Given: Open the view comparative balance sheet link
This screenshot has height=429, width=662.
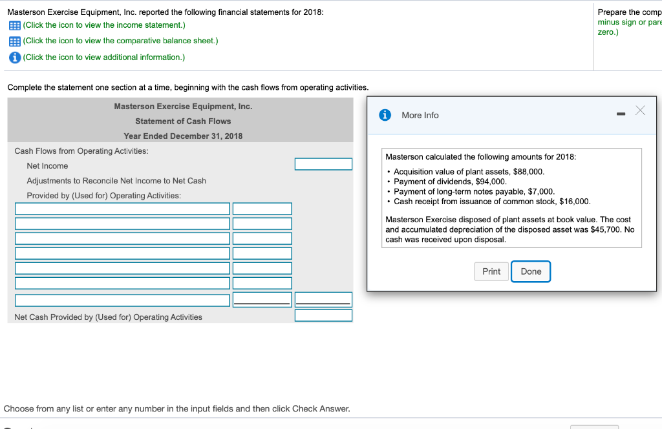Looking at the screenshot, I should tap(120, 41).
